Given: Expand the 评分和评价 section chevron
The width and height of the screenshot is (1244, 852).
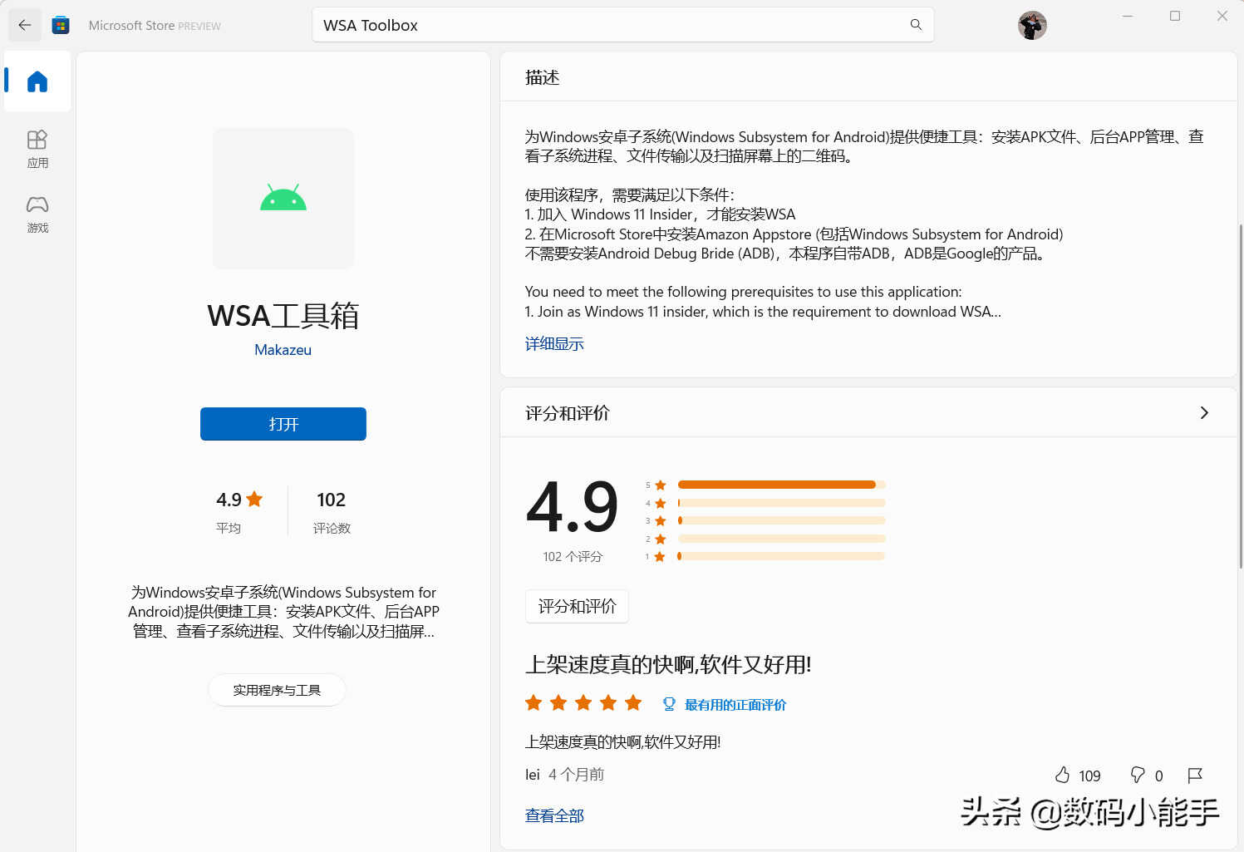Looking at the screenshot, I should [x=1204, y=413].
